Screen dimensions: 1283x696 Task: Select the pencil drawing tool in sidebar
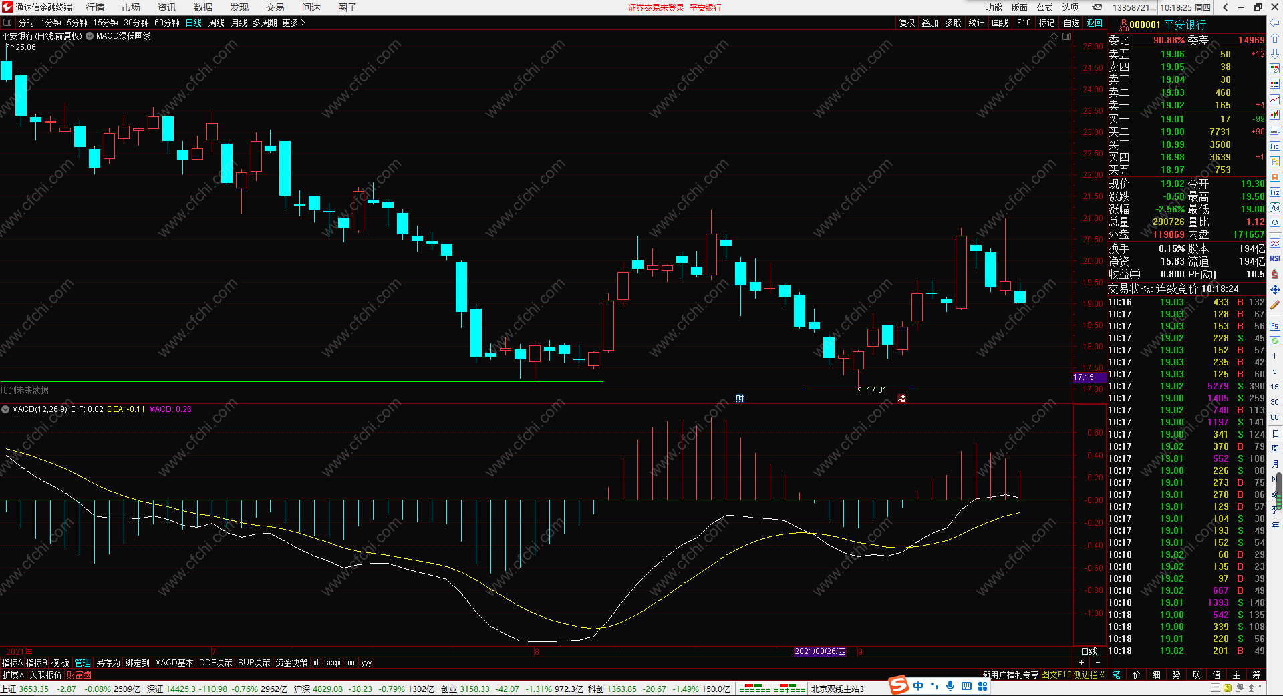click(x=1275, y=305)
